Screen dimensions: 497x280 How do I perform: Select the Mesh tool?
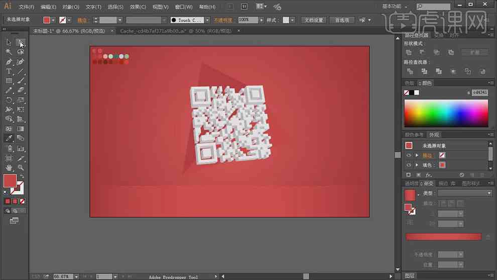9,129
